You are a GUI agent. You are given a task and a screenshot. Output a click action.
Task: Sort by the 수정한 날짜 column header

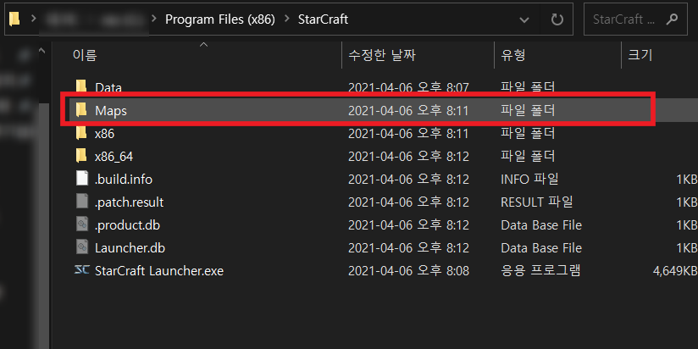pos(382,55)
